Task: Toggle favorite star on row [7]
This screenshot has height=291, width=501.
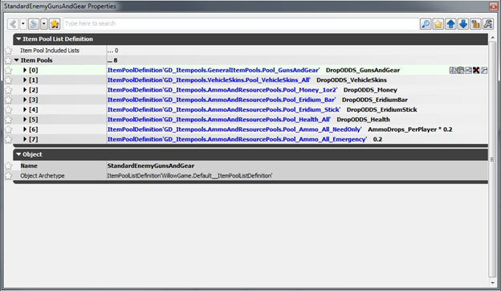Action: (8, 140)
